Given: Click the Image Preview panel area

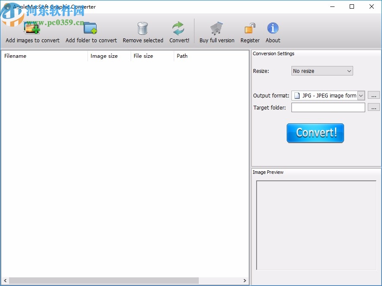Looking at the screenshot, I should pyautogui.click(x=316, y=224).
